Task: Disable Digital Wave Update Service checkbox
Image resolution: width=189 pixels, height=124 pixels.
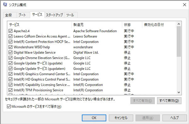Action: coord(10,52)
